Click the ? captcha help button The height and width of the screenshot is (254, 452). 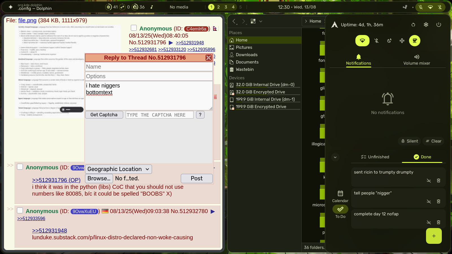pyautogui.click(x=200, y=115)
